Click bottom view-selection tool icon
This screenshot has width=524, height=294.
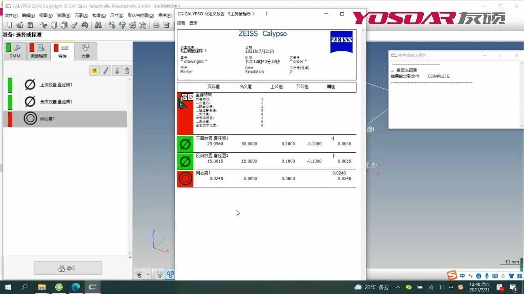(x=139, y=274)
